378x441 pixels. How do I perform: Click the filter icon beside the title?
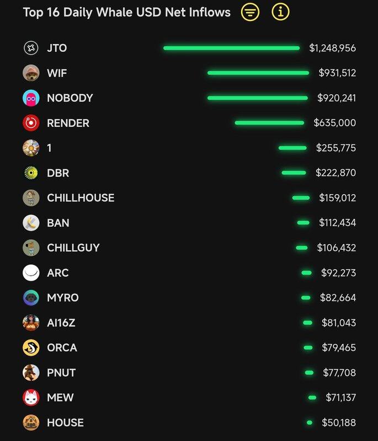pyautogui.click(x=250, y=12)
